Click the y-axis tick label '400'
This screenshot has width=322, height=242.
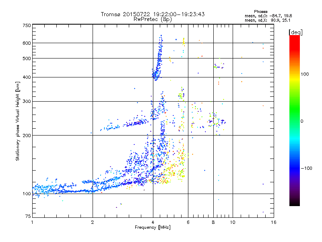click(x=27, y=77)
